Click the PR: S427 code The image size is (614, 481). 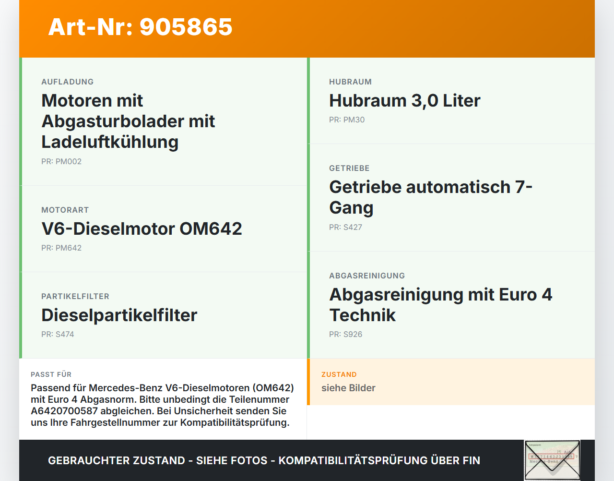345,227
